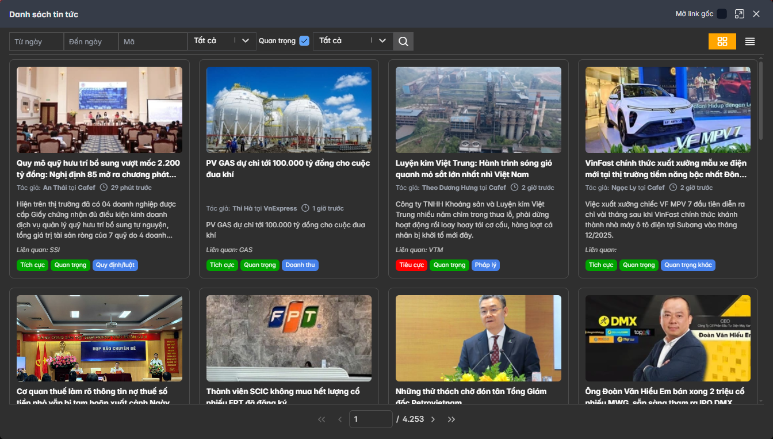Run the news search with the magnifier button
The height and width of the screenshot is (439, 773).
tap(403, 41)
